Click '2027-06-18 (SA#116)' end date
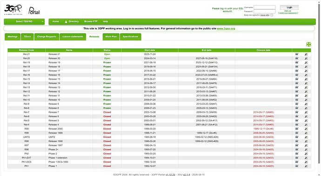 [207, 58]
